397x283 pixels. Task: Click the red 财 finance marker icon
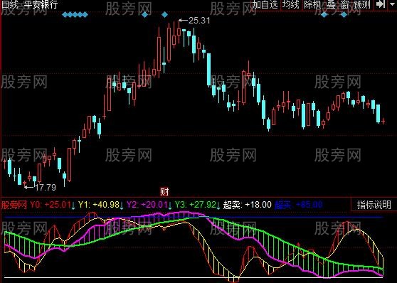pyautogui.click(x=164, y=192)
